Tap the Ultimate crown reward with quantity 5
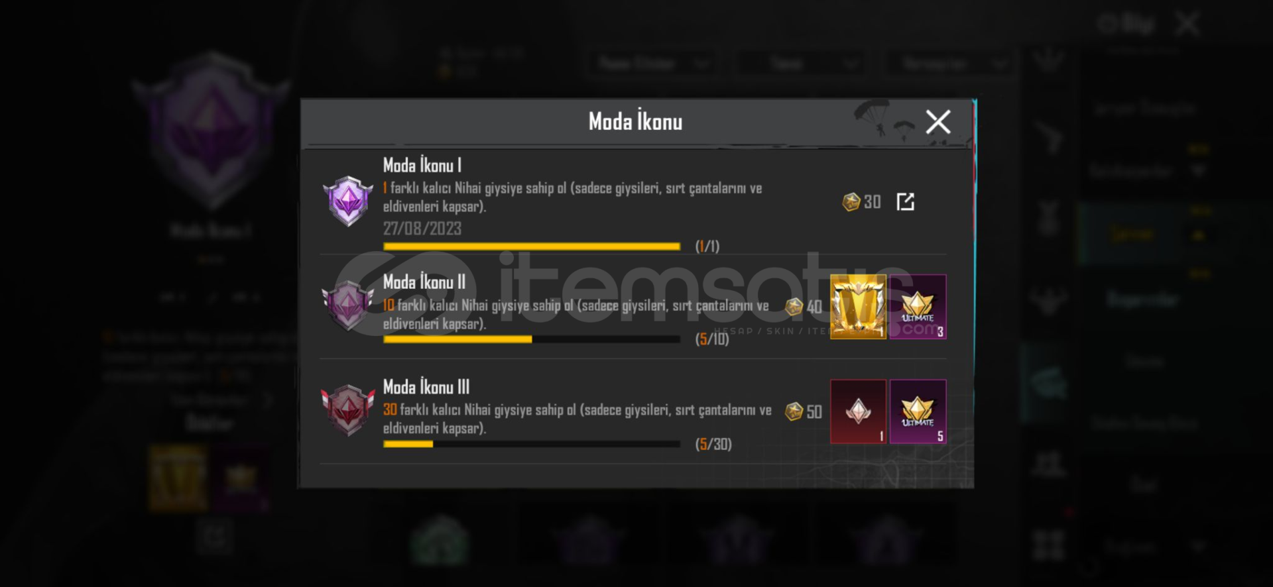This screenshot has width=1273, height=587. 918,411
